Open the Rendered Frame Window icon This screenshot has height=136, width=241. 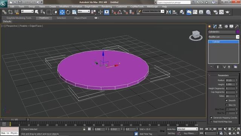point(221,12)
